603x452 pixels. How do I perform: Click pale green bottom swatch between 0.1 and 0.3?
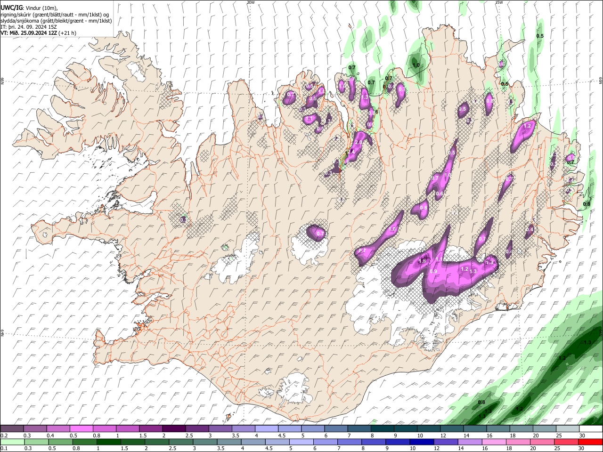tap(13, 442)
